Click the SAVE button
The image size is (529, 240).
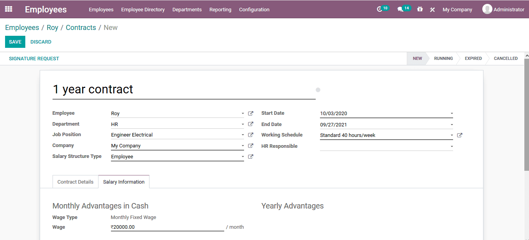point(15,42)
